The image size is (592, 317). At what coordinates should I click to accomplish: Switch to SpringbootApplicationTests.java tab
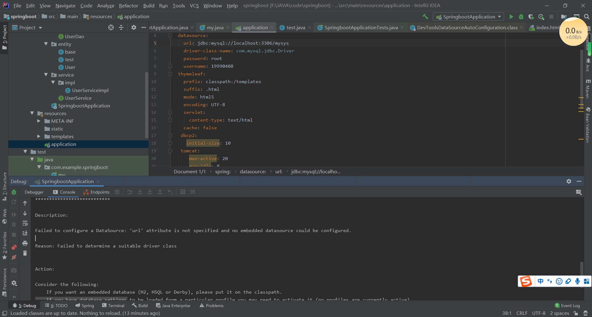click(x=361, y=27)
